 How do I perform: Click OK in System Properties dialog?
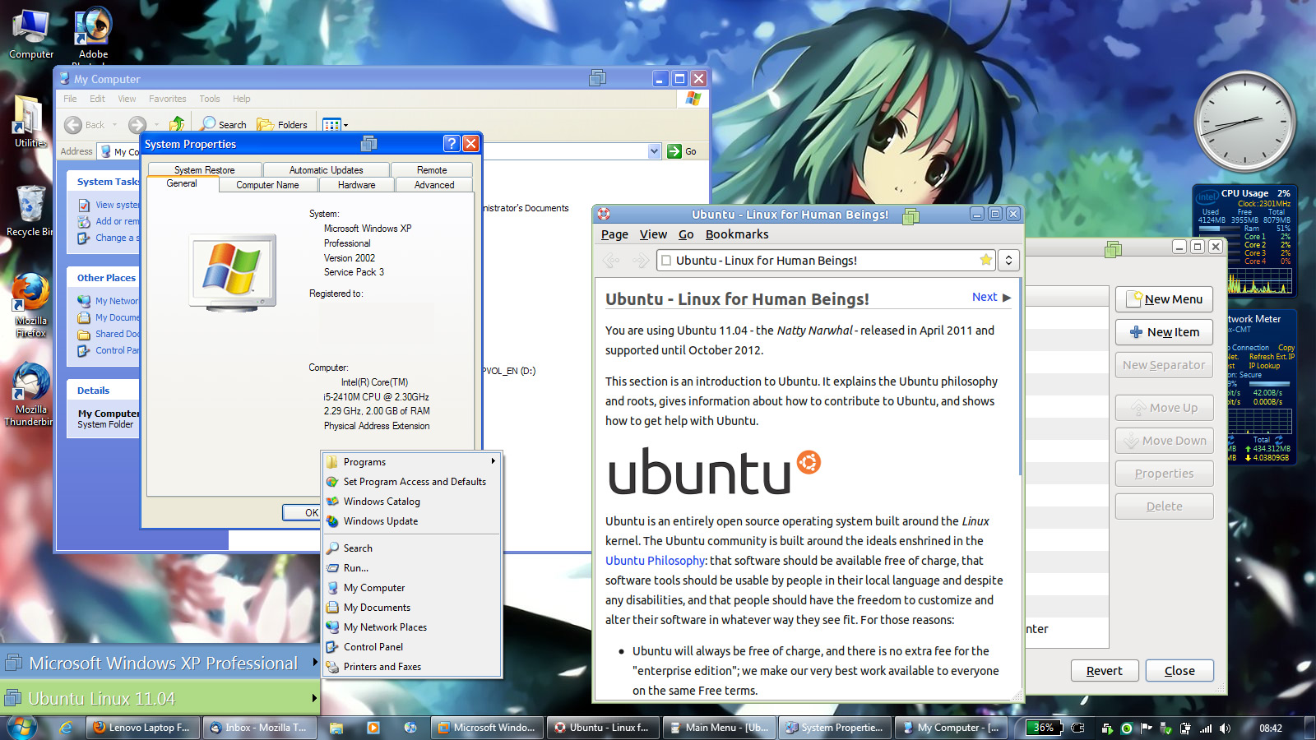[x=302, y=512]
